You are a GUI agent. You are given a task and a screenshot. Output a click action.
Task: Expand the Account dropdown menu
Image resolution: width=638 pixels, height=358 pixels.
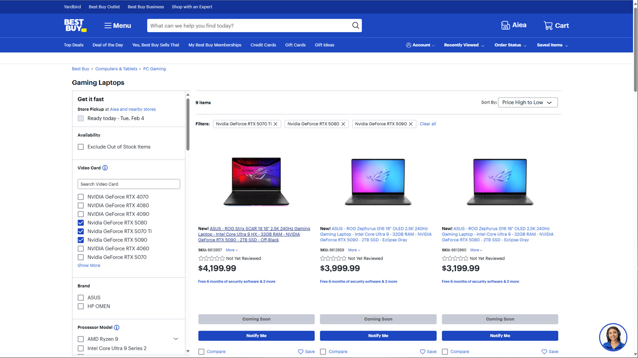click(420, 45)
